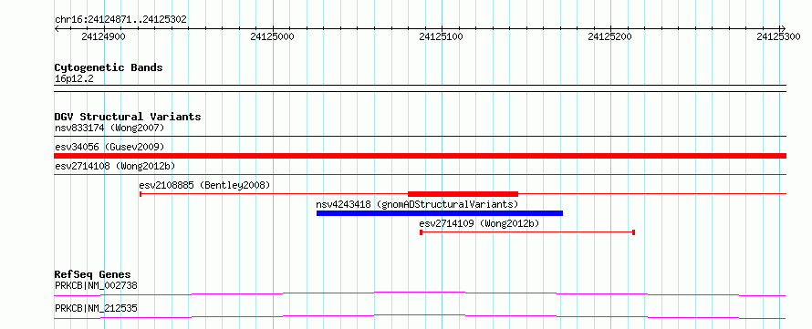This screenshot has width=812, height=329.
Task: Click the 24125000 ruler position label
Action: pyautogui.click(x=273, y=36)
